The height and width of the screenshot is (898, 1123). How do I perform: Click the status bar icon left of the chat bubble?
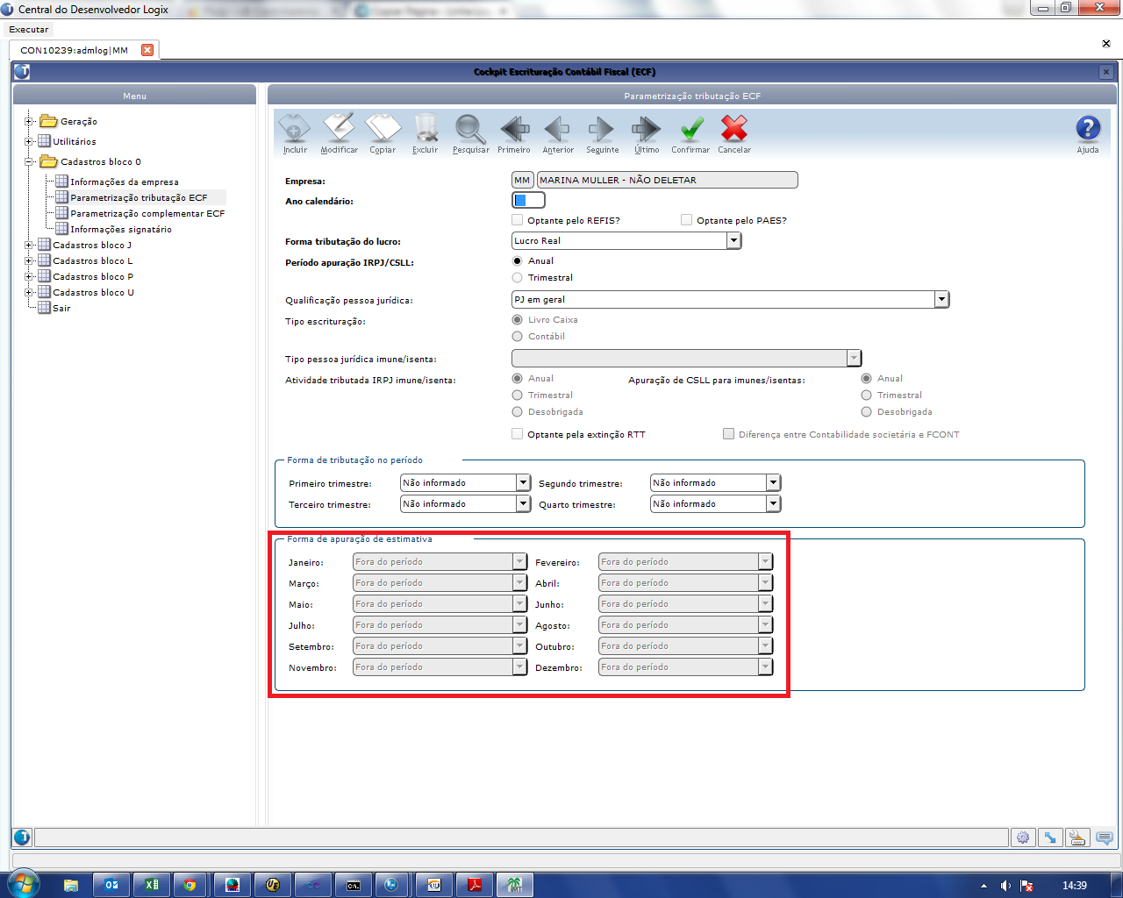click(x=1077, y=837)
